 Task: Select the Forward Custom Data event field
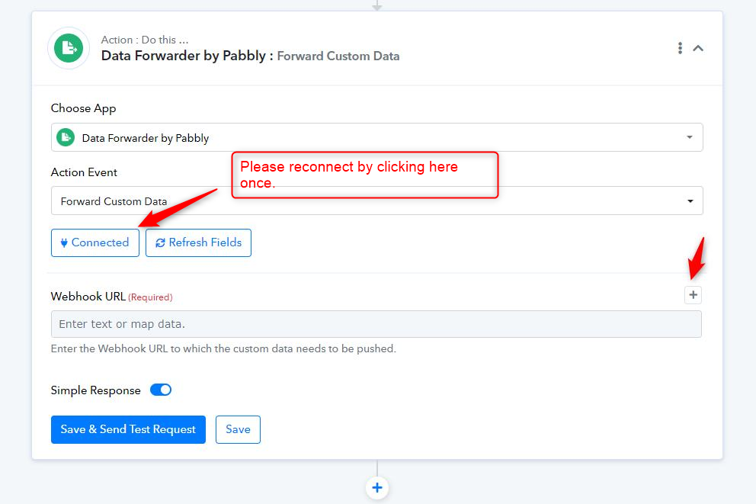[x=377, y=201]
